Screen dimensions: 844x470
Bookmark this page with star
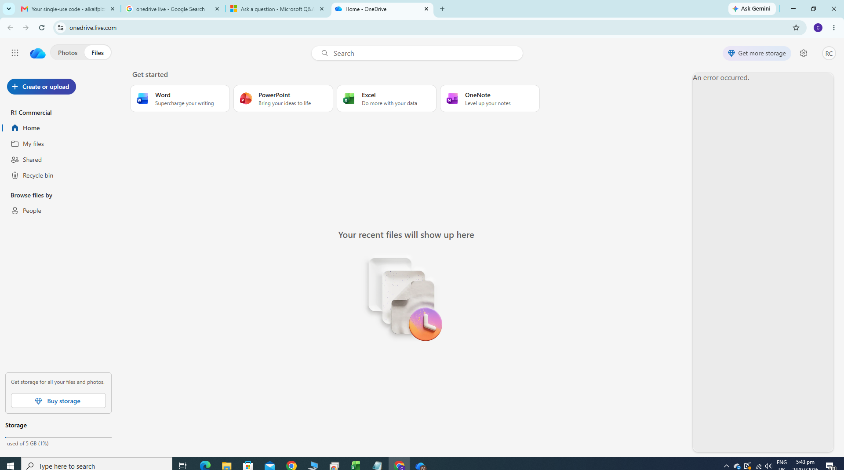point(796,28)
